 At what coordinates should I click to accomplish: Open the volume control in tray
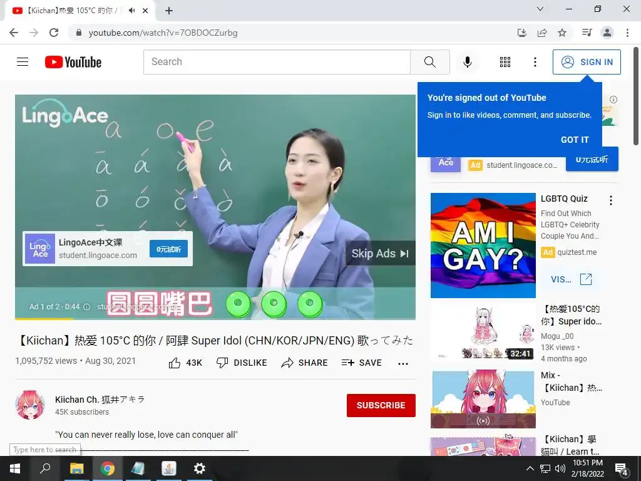tap(560, 468)
